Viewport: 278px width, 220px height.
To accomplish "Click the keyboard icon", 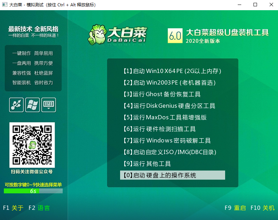I will [x=49, y=105].
